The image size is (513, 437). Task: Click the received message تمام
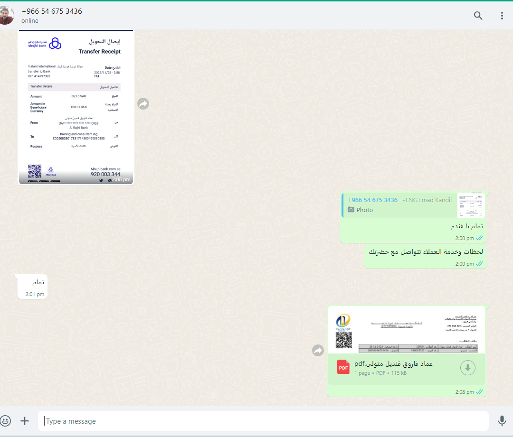point(38,282)
